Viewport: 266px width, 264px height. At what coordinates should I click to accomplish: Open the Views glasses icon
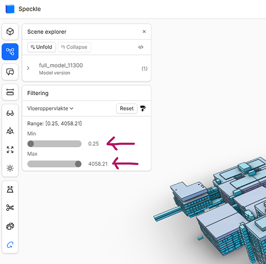coord(10,113)
